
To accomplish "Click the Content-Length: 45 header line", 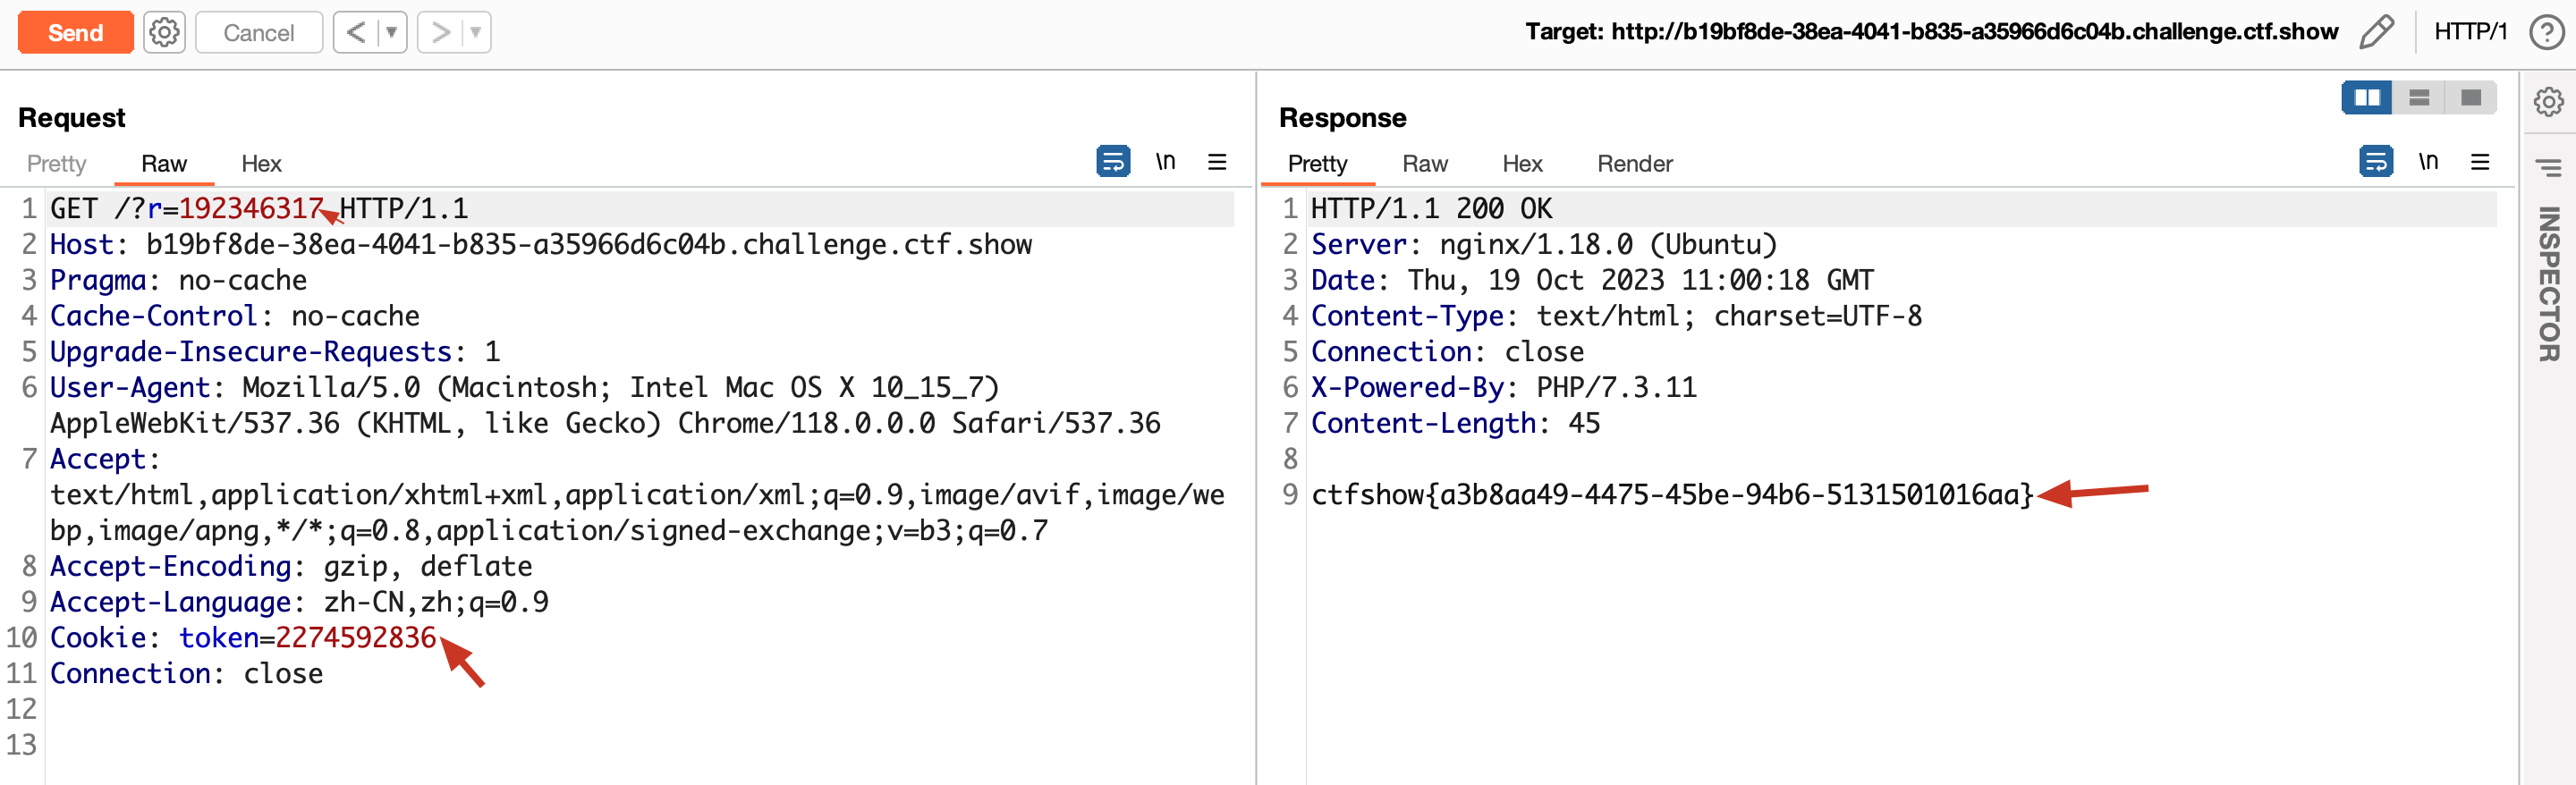I will pos(1455,423).
